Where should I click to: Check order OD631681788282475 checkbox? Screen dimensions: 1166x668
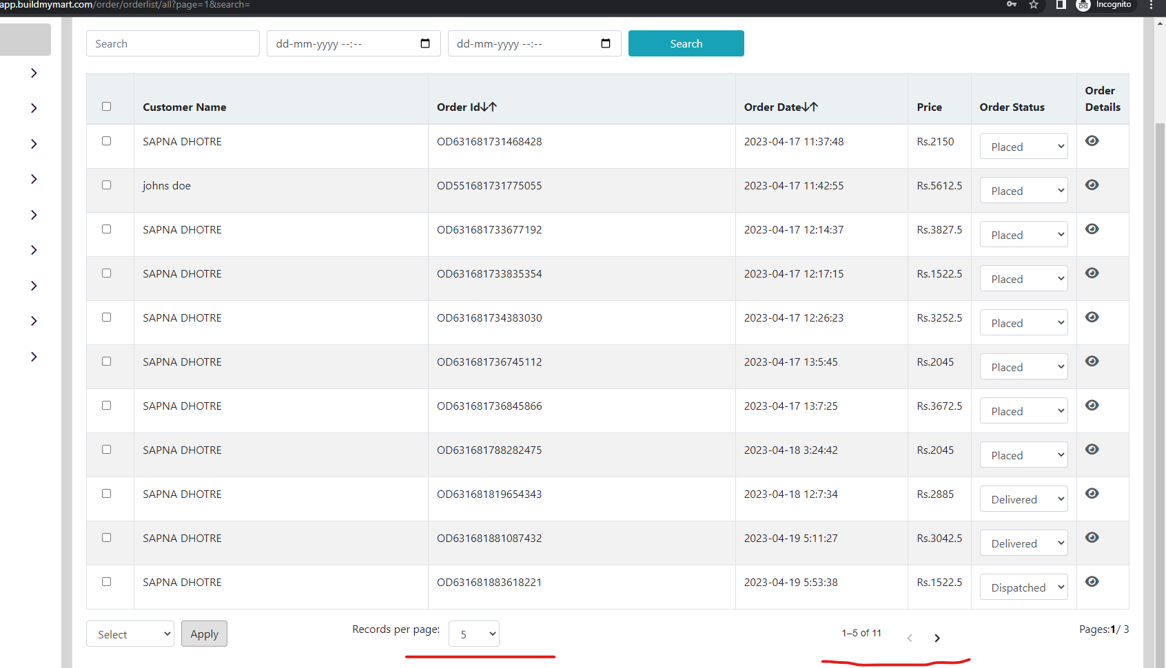click(106, 449)
